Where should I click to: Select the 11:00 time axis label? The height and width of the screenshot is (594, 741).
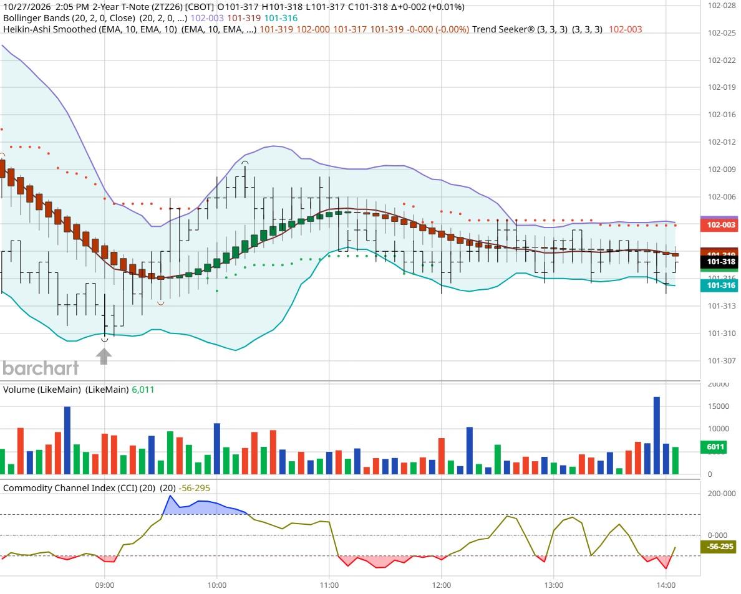pos(329,585)
